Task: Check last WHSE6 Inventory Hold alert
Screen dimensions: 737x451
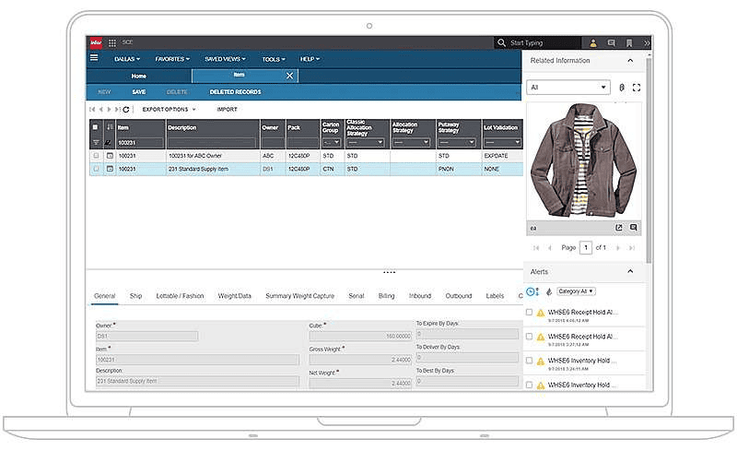Action: (529, 386)
